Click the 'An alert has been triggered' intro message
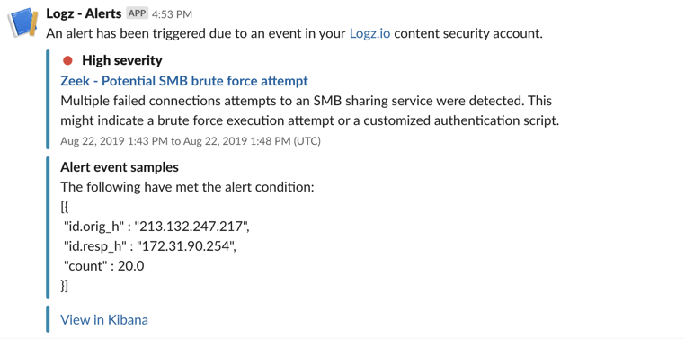This screenshot has height=339, width=685. (295, 33)
